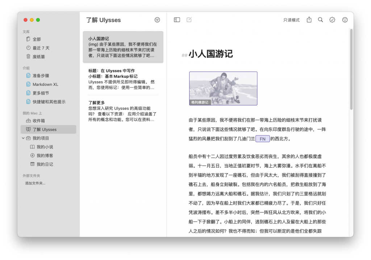The height and width of the screenshot is (260, 371).
Task: Click the search magnifier icon
Action: tap(320, 20)
